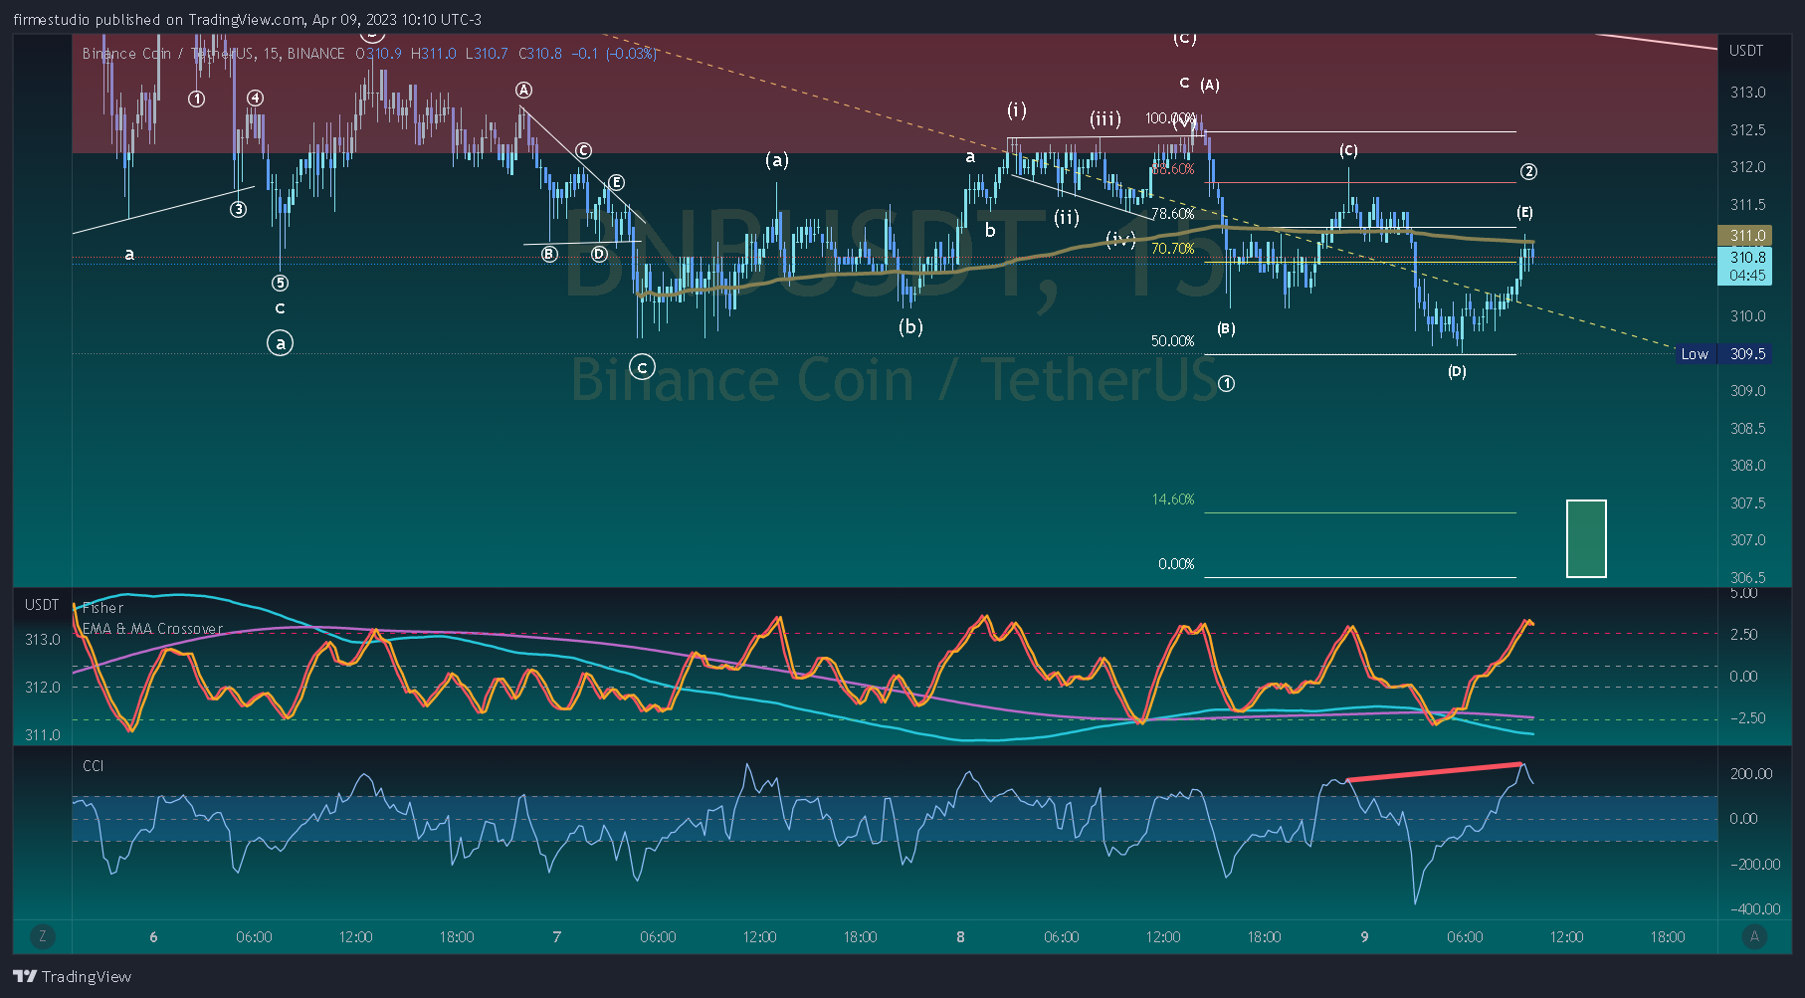Click the 70.70% Fibonacci level label
Viewport: 1805px width, 998px height.
(x=1173, y=249)
